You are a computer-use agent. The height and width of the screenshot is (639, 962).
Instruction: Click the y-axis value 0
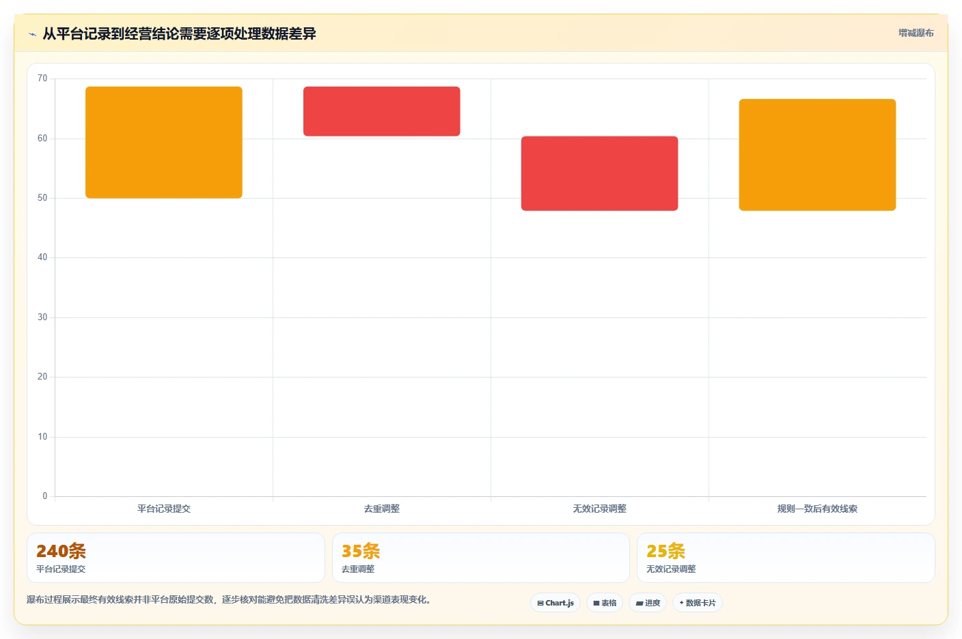[x=45, y=496]
